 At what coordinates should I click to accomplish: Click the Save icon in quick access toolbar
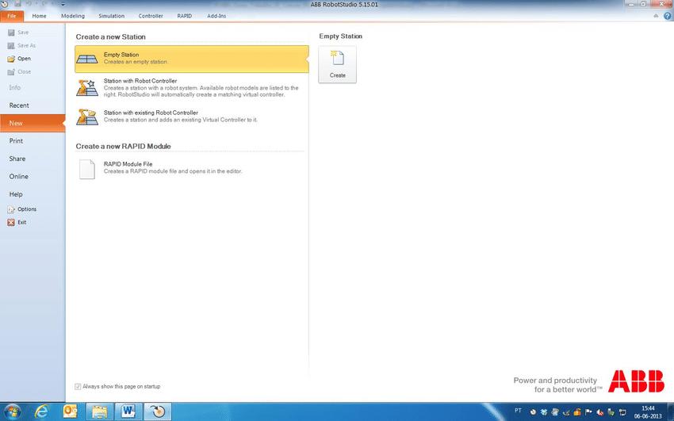[18, 4]
